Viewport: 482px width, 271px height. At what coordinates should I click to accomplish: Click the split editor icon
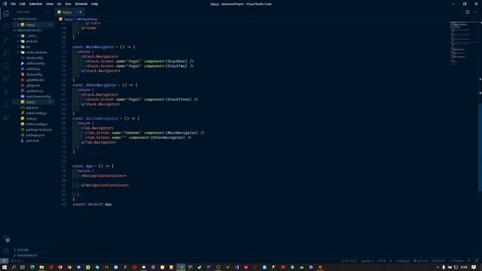[467, 12]
